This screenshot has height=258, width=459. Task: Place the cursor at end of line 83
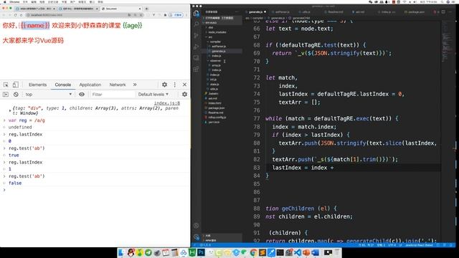point(335,168)
